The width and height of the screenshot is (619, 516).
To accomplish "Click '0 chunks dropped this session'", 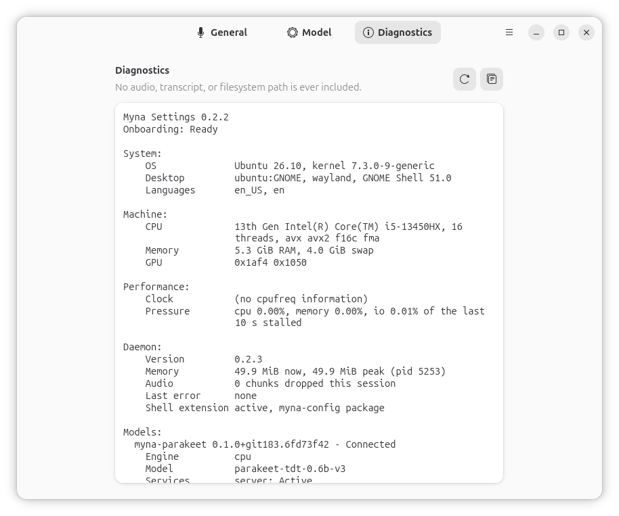I will click(x=315, y=383).
